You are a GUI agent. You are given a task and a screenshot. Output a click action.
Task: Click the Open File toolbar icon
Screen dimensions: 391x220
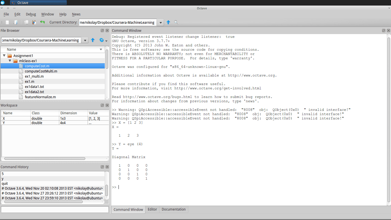tap(17, 22)
